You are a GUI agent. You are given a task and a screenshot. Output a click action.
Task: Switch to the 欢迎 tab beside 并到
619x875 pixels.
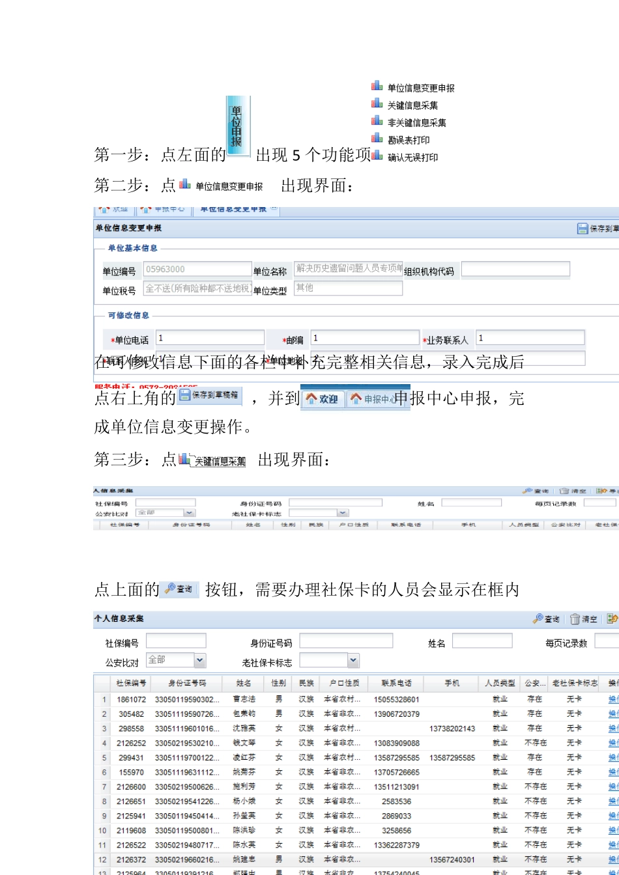tap(322, 398)
